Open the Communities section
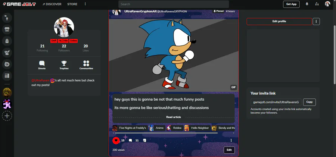 click(86, 65)
